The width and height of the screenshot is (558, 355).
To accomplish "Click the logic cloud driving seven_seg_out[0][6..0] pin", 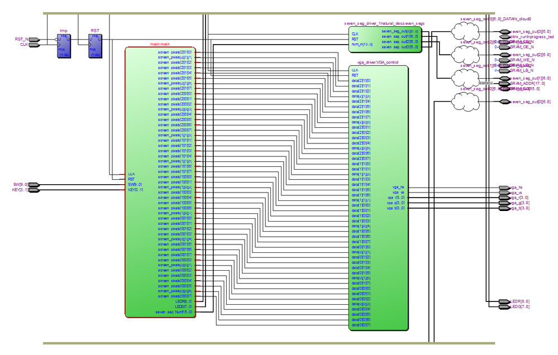I will [x=465, y=102].
